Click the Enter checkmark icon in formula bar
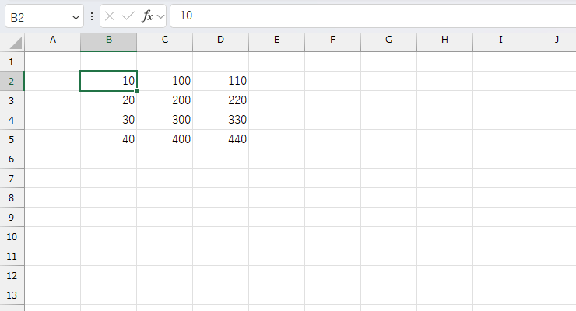The width and height of the screenshot is (576, 311). pyautogui.click(x=128, y=16)
